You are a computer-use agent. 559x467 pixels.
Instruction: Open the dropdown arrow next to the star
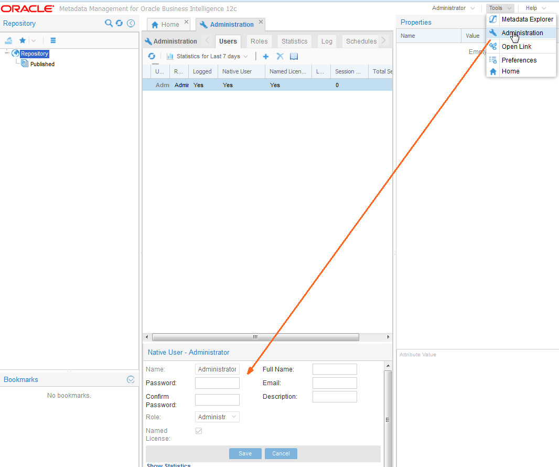pyautogui.click(x=34, y=41)
